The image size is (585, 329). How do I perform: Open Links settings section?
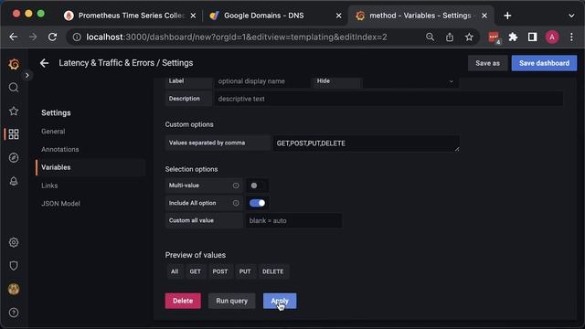tap(49, 186)
